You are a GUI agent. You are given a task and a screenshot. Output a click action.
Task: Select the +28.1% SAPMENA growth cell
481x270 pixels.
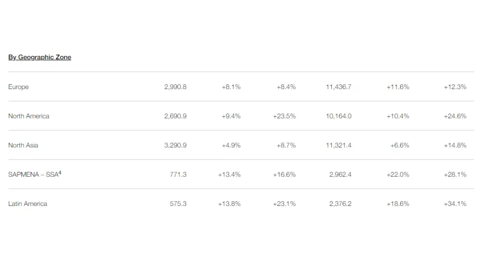pos(455,174)
